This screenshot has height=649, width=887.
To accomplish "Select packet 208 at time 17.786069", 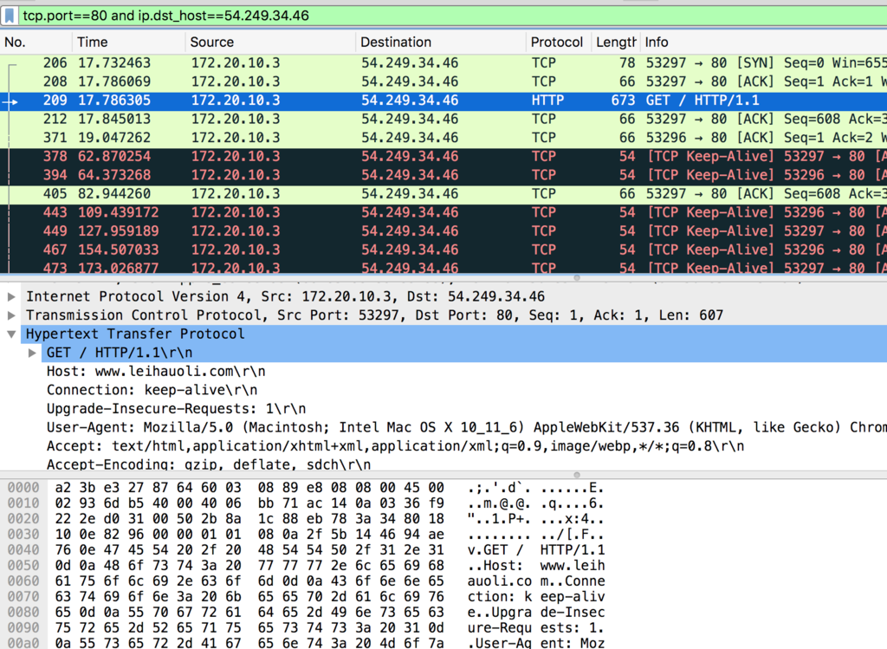I will [x=443, y=81].
